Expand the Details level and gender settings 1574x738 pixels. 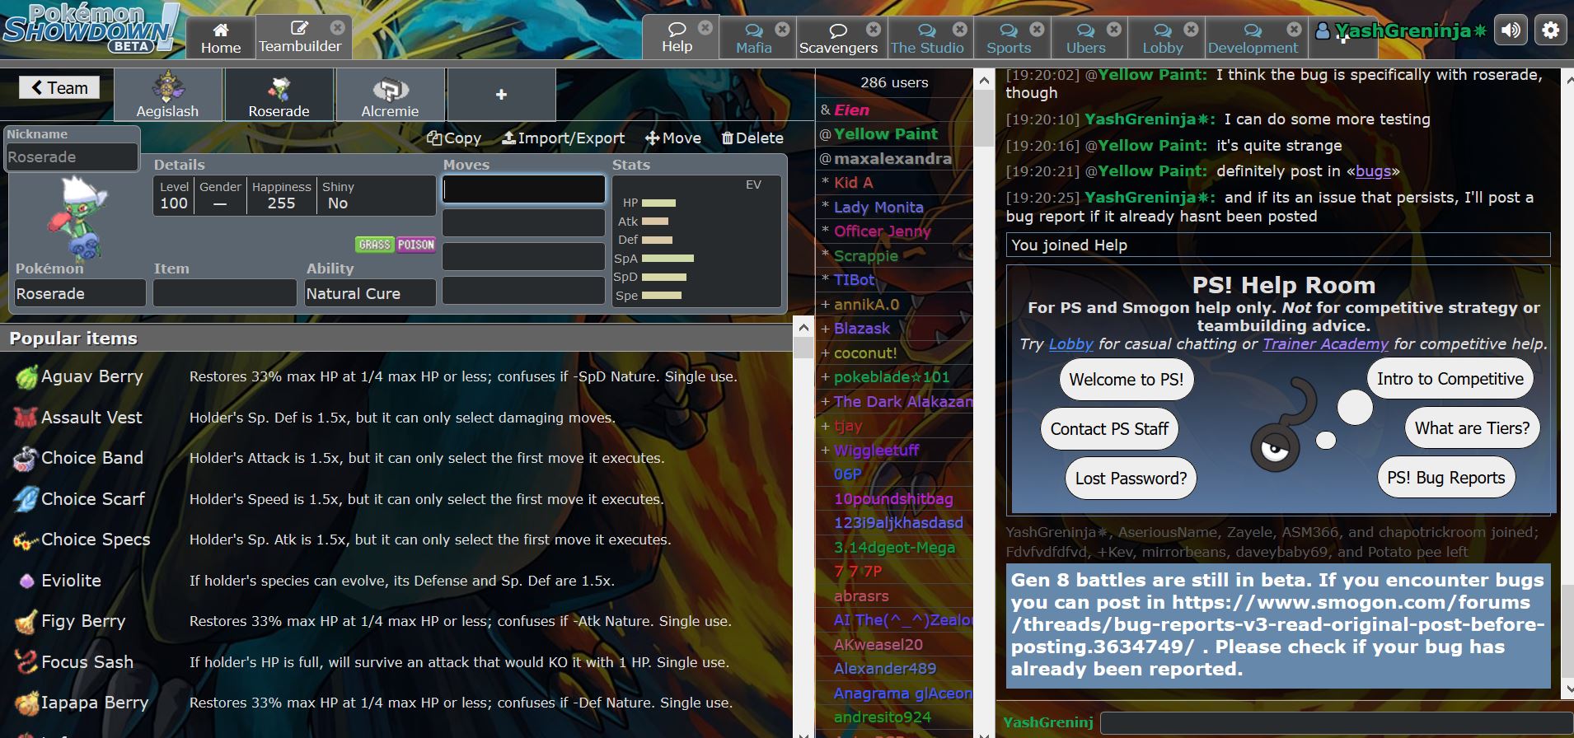pos(294,196)
